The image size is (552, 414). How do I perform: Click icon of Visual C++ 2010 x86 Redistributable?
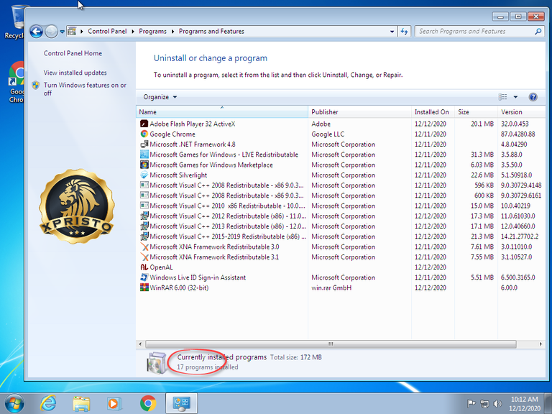[144, 206]
